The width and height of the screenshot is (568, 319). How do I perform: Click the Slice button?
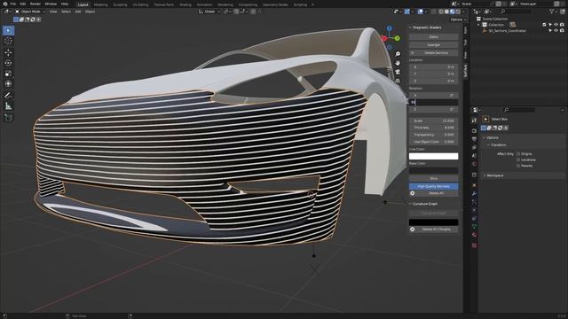(x=434, y=179)
